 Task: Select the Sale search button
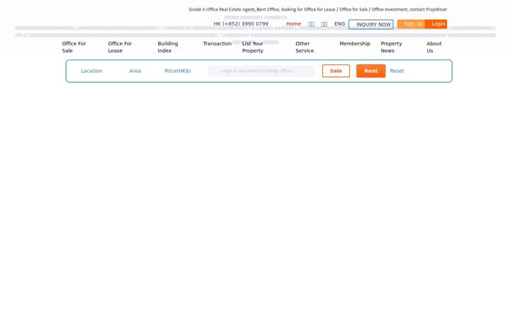point(336,71)
